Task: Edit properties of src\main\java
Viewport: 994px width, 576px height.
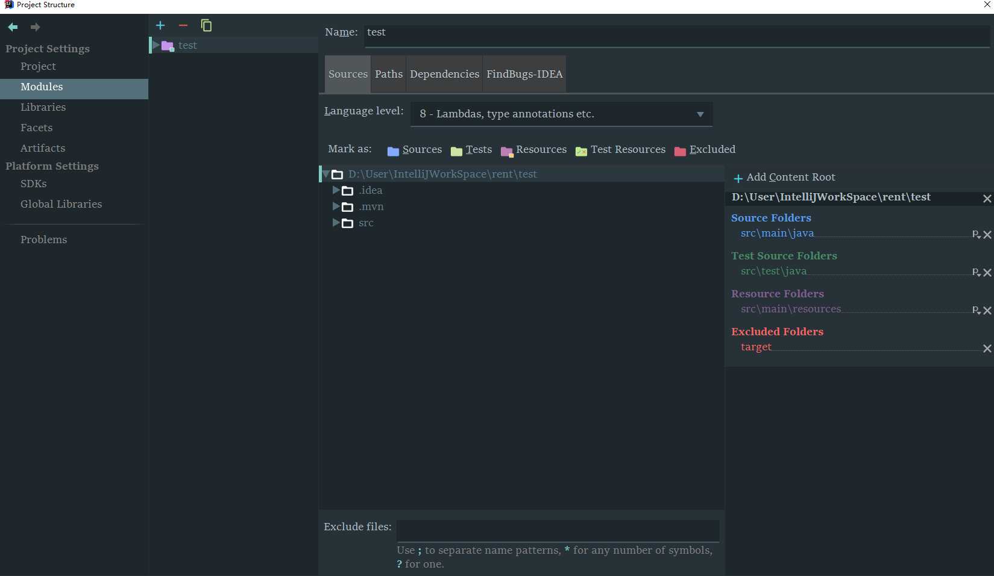Action: pyautogui.click(x=977, y=234)
